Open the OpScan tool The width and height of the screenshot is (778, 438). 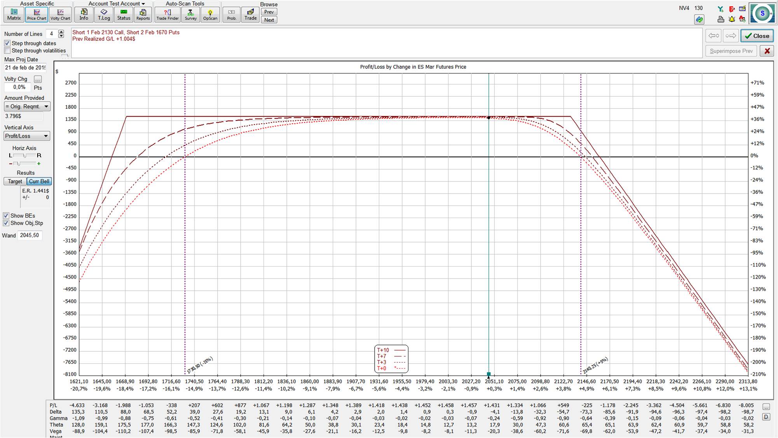pyautogui.click(x=210, y=14)
